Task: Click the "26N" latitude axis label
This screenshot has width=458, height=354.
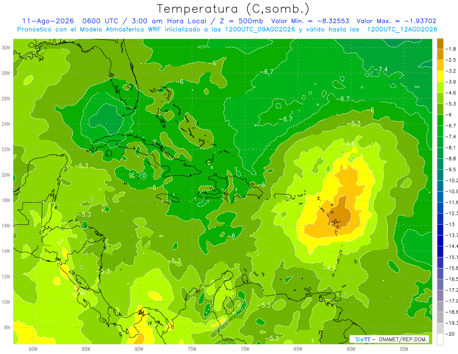Action: 6,99
